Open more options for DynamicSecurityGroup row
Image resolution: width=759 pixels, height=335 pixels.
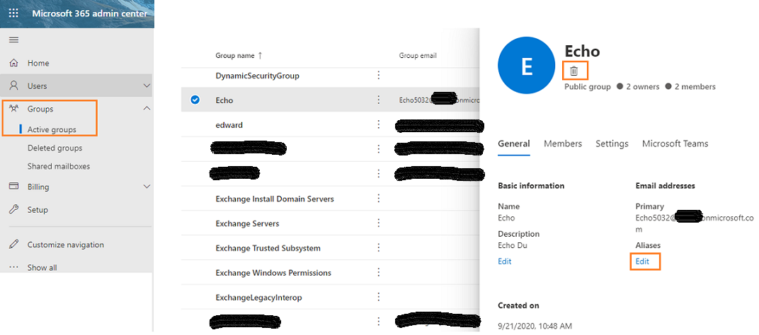pos(379,76)
